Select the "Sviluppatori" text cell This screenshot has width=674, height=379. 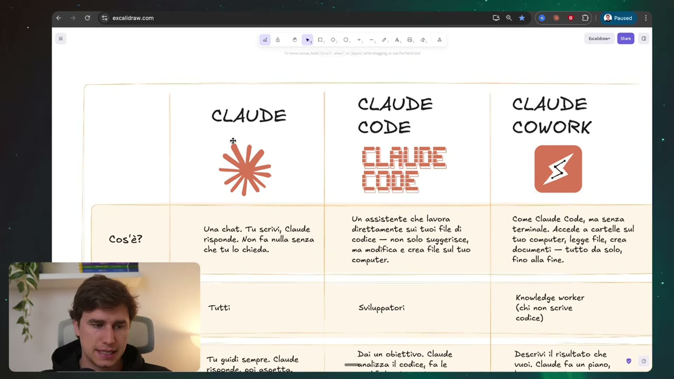coord(381,308)
